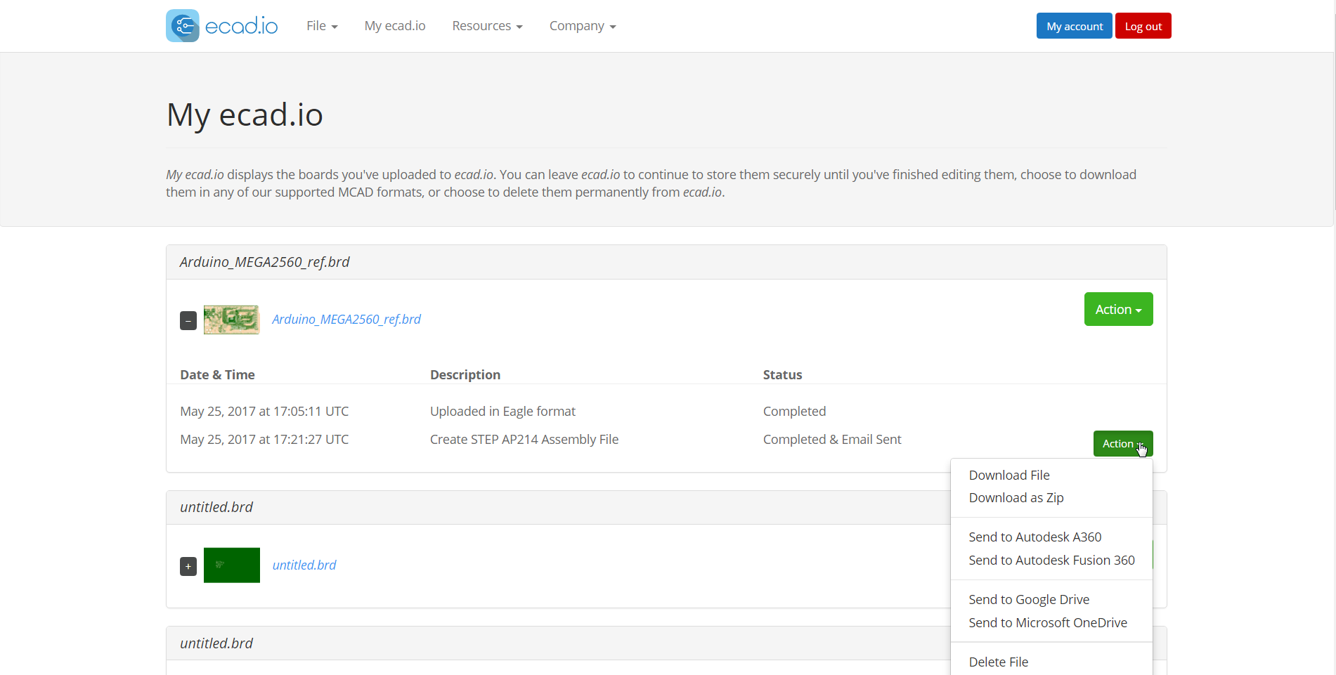The image size is (1336, 675).
Task: Open the Company dropdown menu
Action: pos(583,26)
